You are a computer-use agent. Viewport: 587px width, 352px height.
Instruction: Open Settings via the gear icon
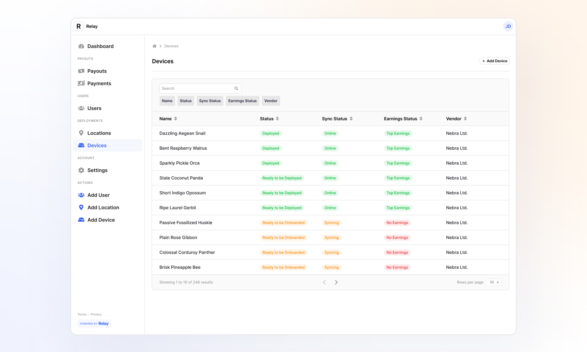click(x=81, y=170)
